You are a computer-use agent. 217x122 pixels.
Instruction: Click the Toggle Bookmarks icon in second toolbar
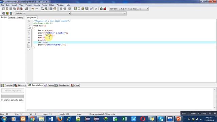click(7, 13)
